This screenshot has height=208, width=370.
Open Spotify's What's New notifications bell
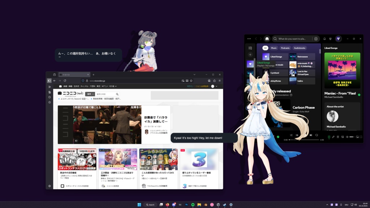coord(324,39)
